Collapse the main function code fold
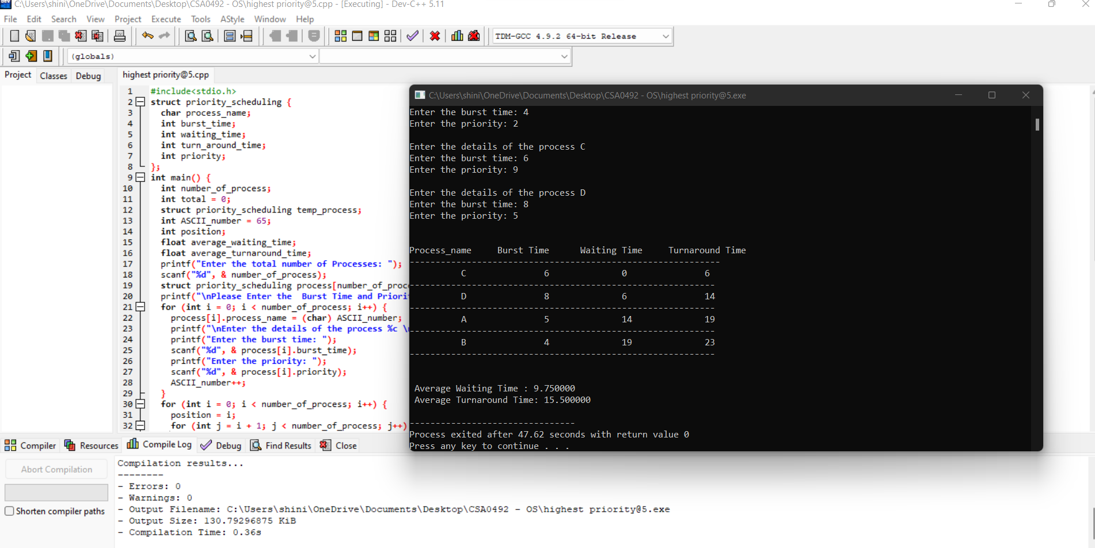Viewport: 1095px width, 548px height. tap(140, 177)
